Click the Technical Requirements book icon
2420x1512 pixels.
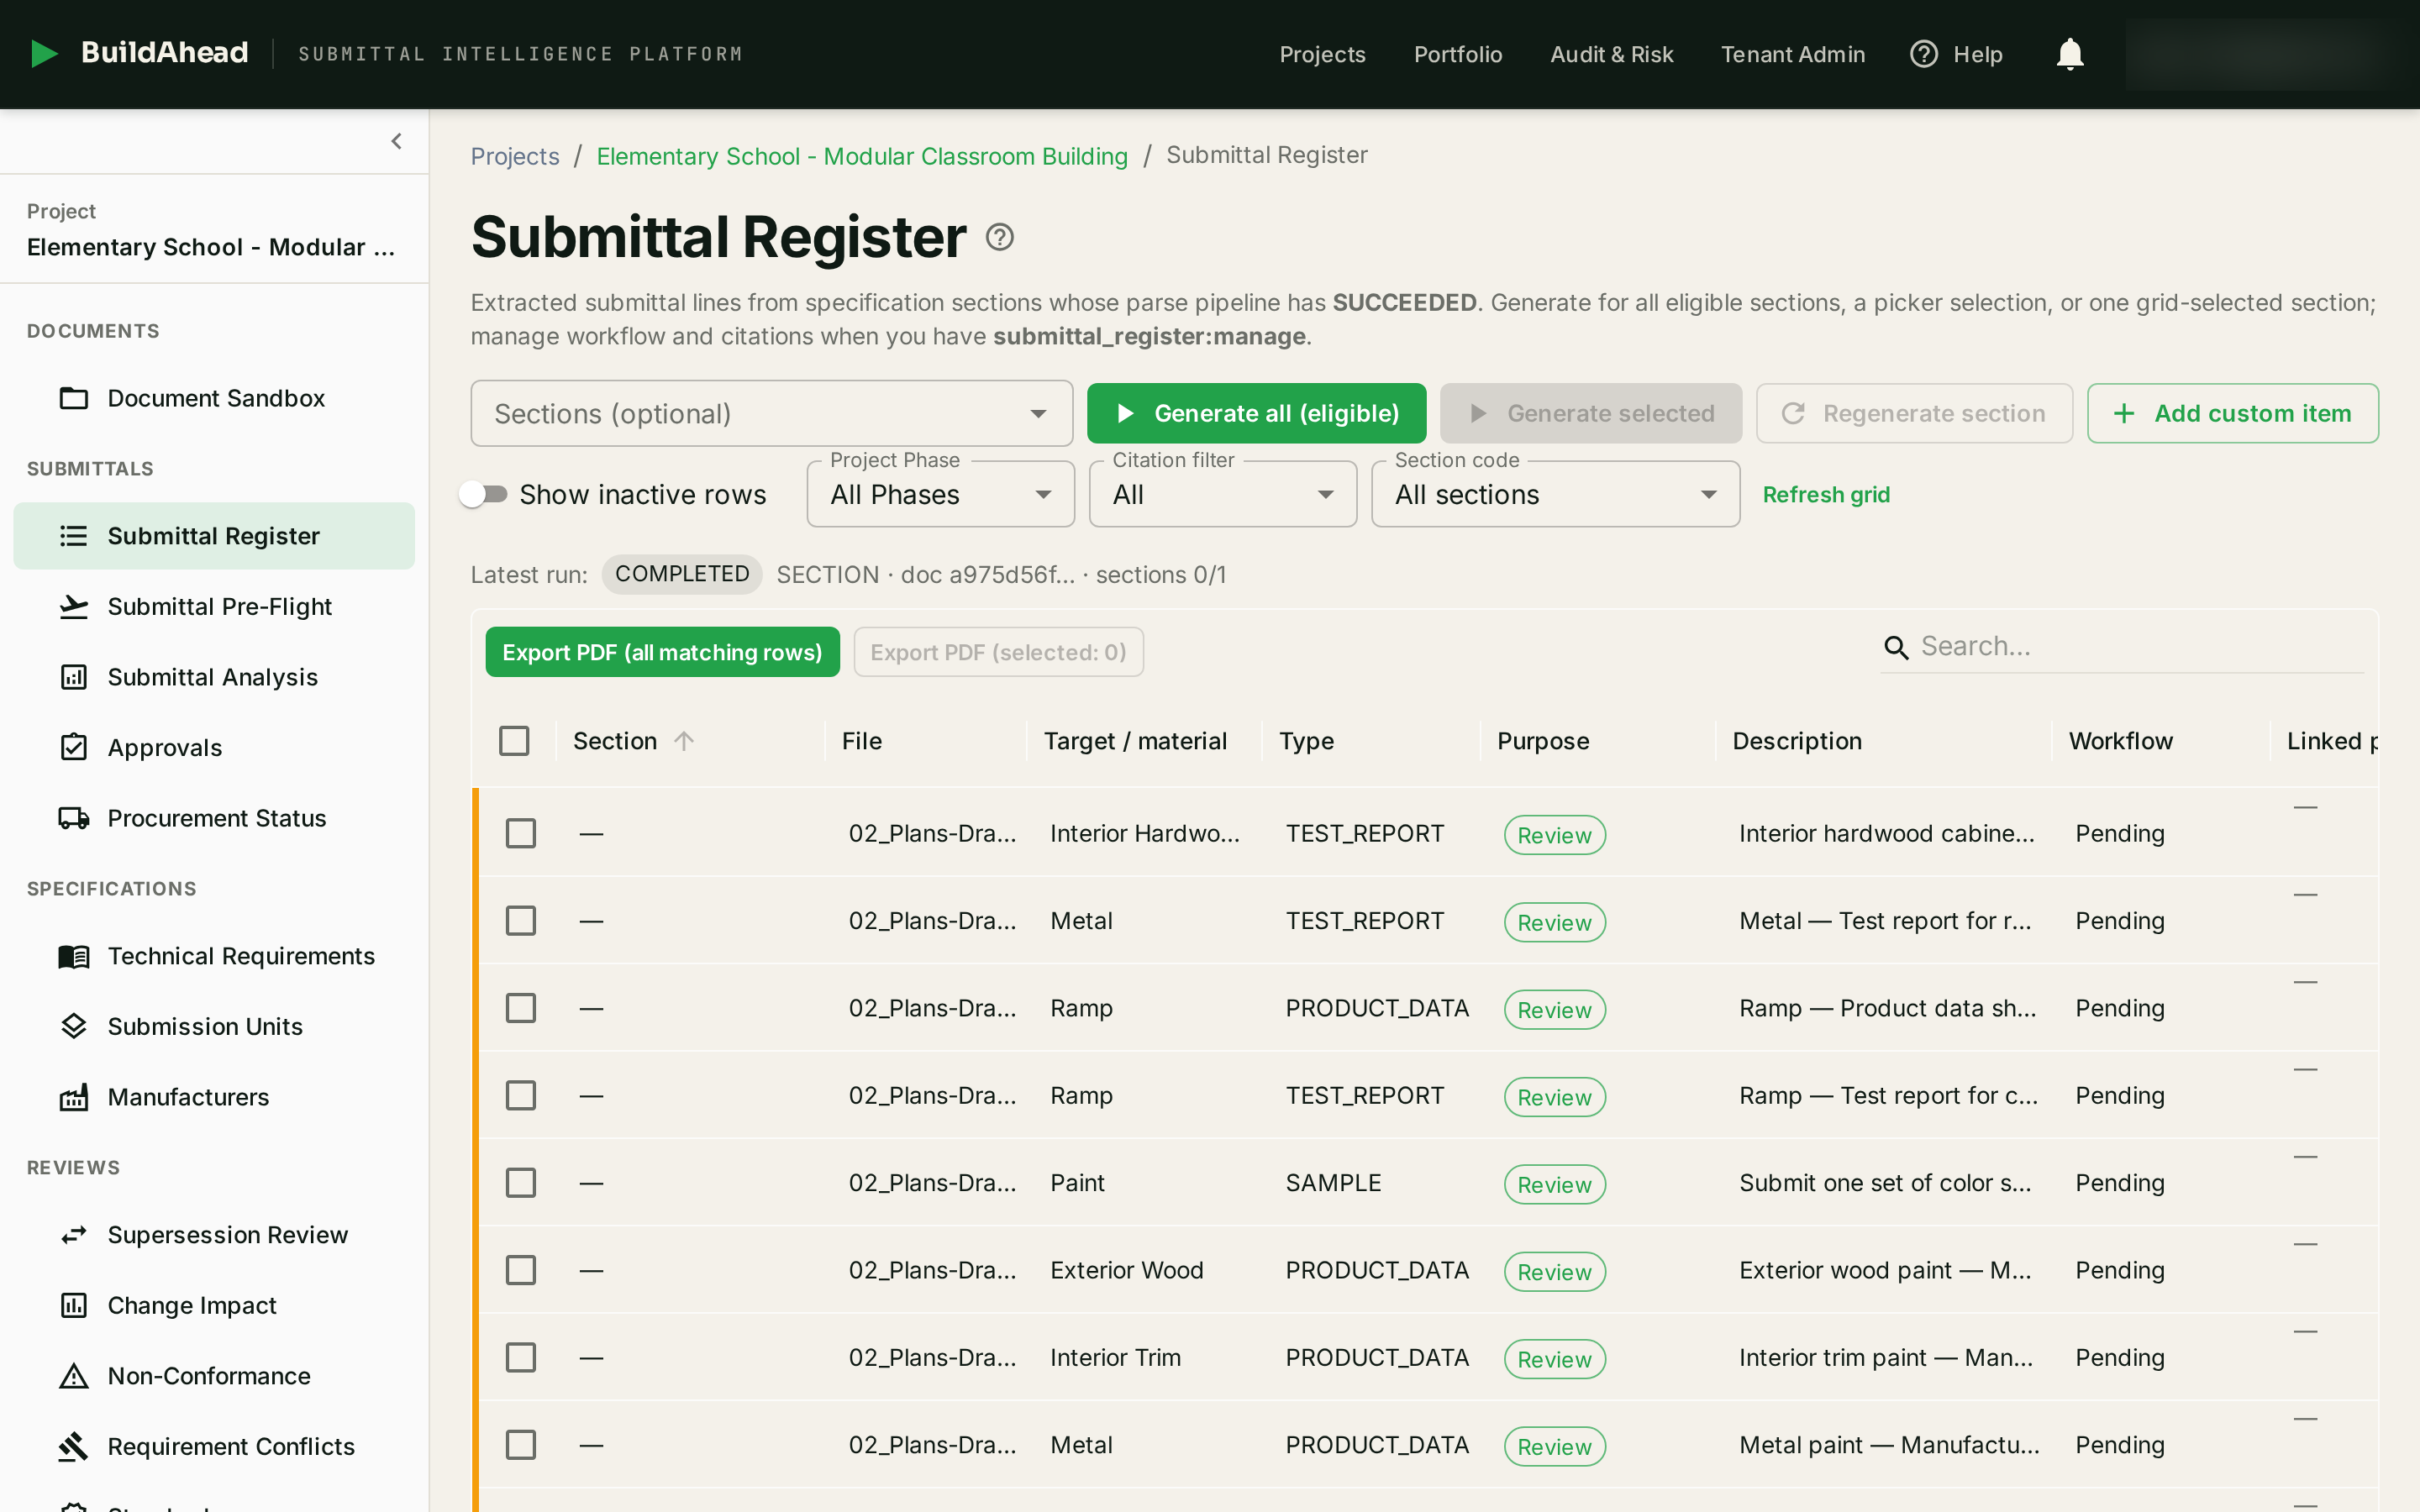tap(74, 956)
